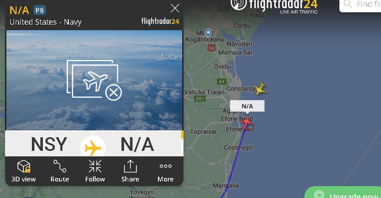Click the N/A aircraft map label
381x198 pixels.
point(247,106)
